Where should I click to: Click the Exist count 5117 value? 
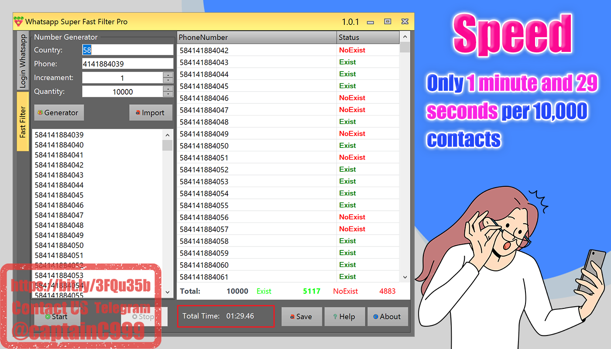pos(312,291)
